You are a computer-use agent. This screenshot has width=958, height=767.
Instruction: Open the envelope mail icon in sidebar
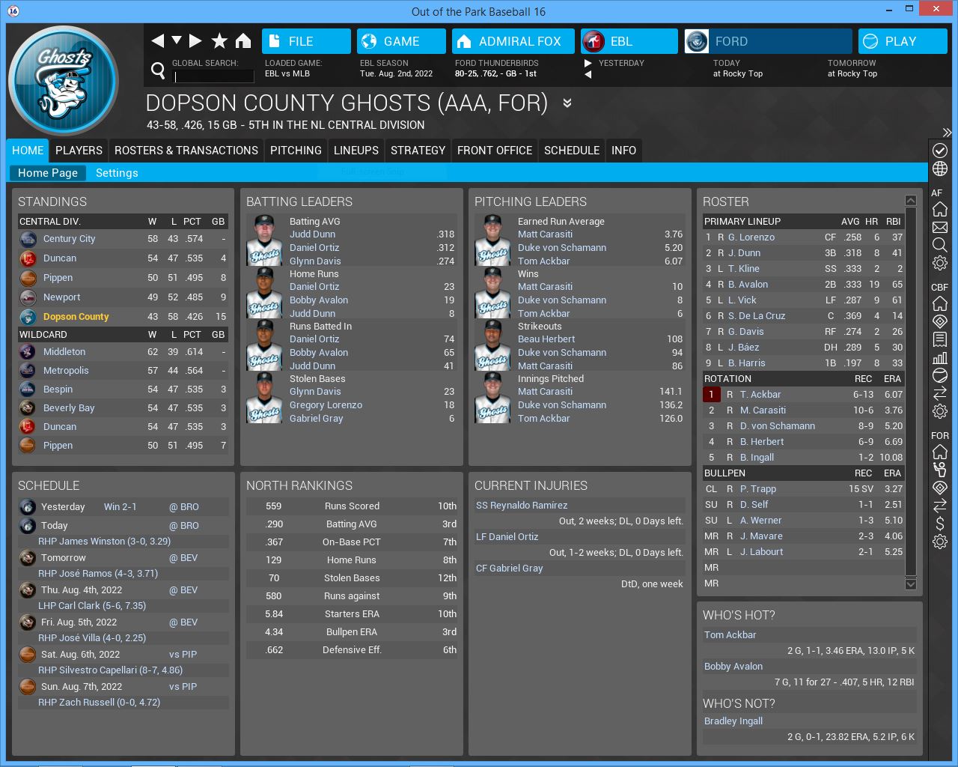[x=940, y=227]
